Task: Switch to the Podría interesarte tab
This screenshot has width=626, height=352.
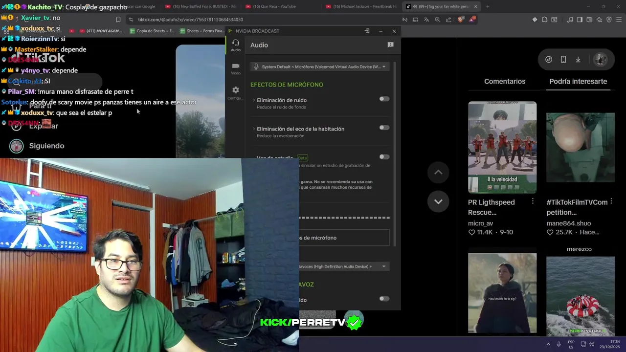Action: point(578,81)
